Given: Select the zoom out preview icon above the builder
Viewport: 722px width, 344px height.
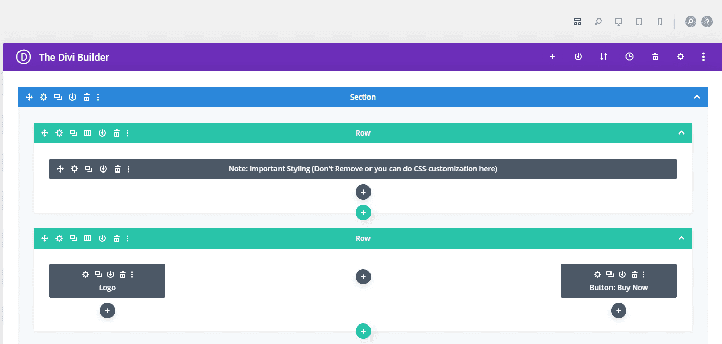Looking at the screenshot, I should 598,22.
